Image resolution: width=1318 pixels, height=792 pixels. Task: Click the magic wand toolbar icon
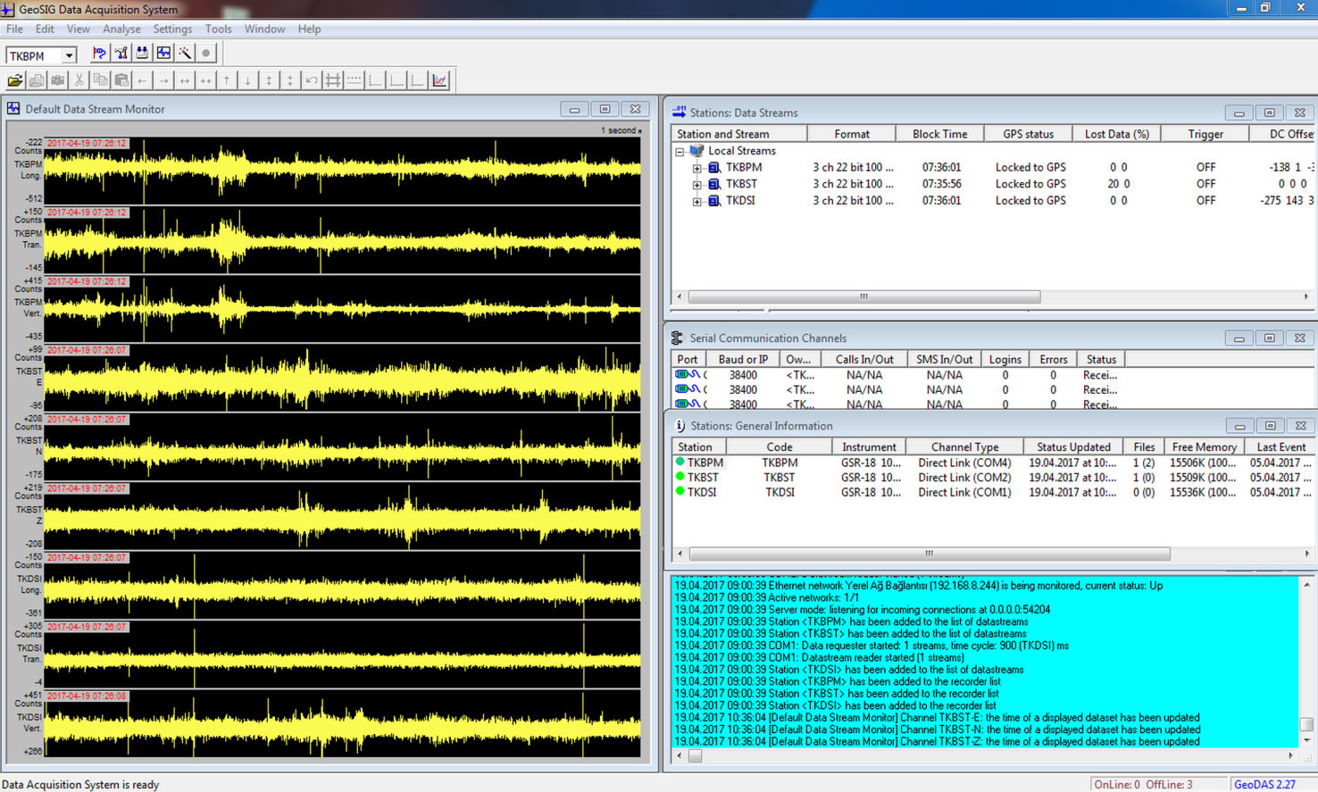click(185, 54)
